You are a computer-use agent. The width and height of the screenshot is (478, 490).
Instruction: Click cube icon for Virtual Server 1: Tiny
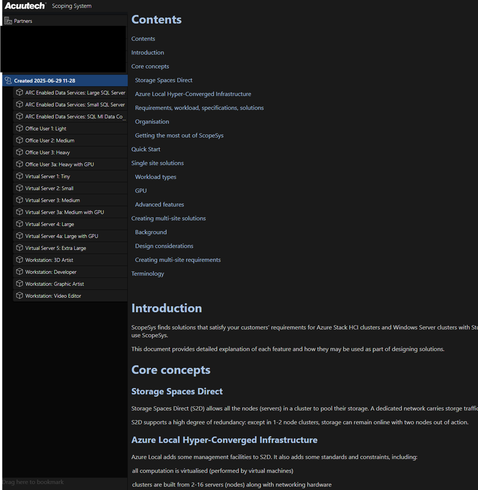(19, 176)
